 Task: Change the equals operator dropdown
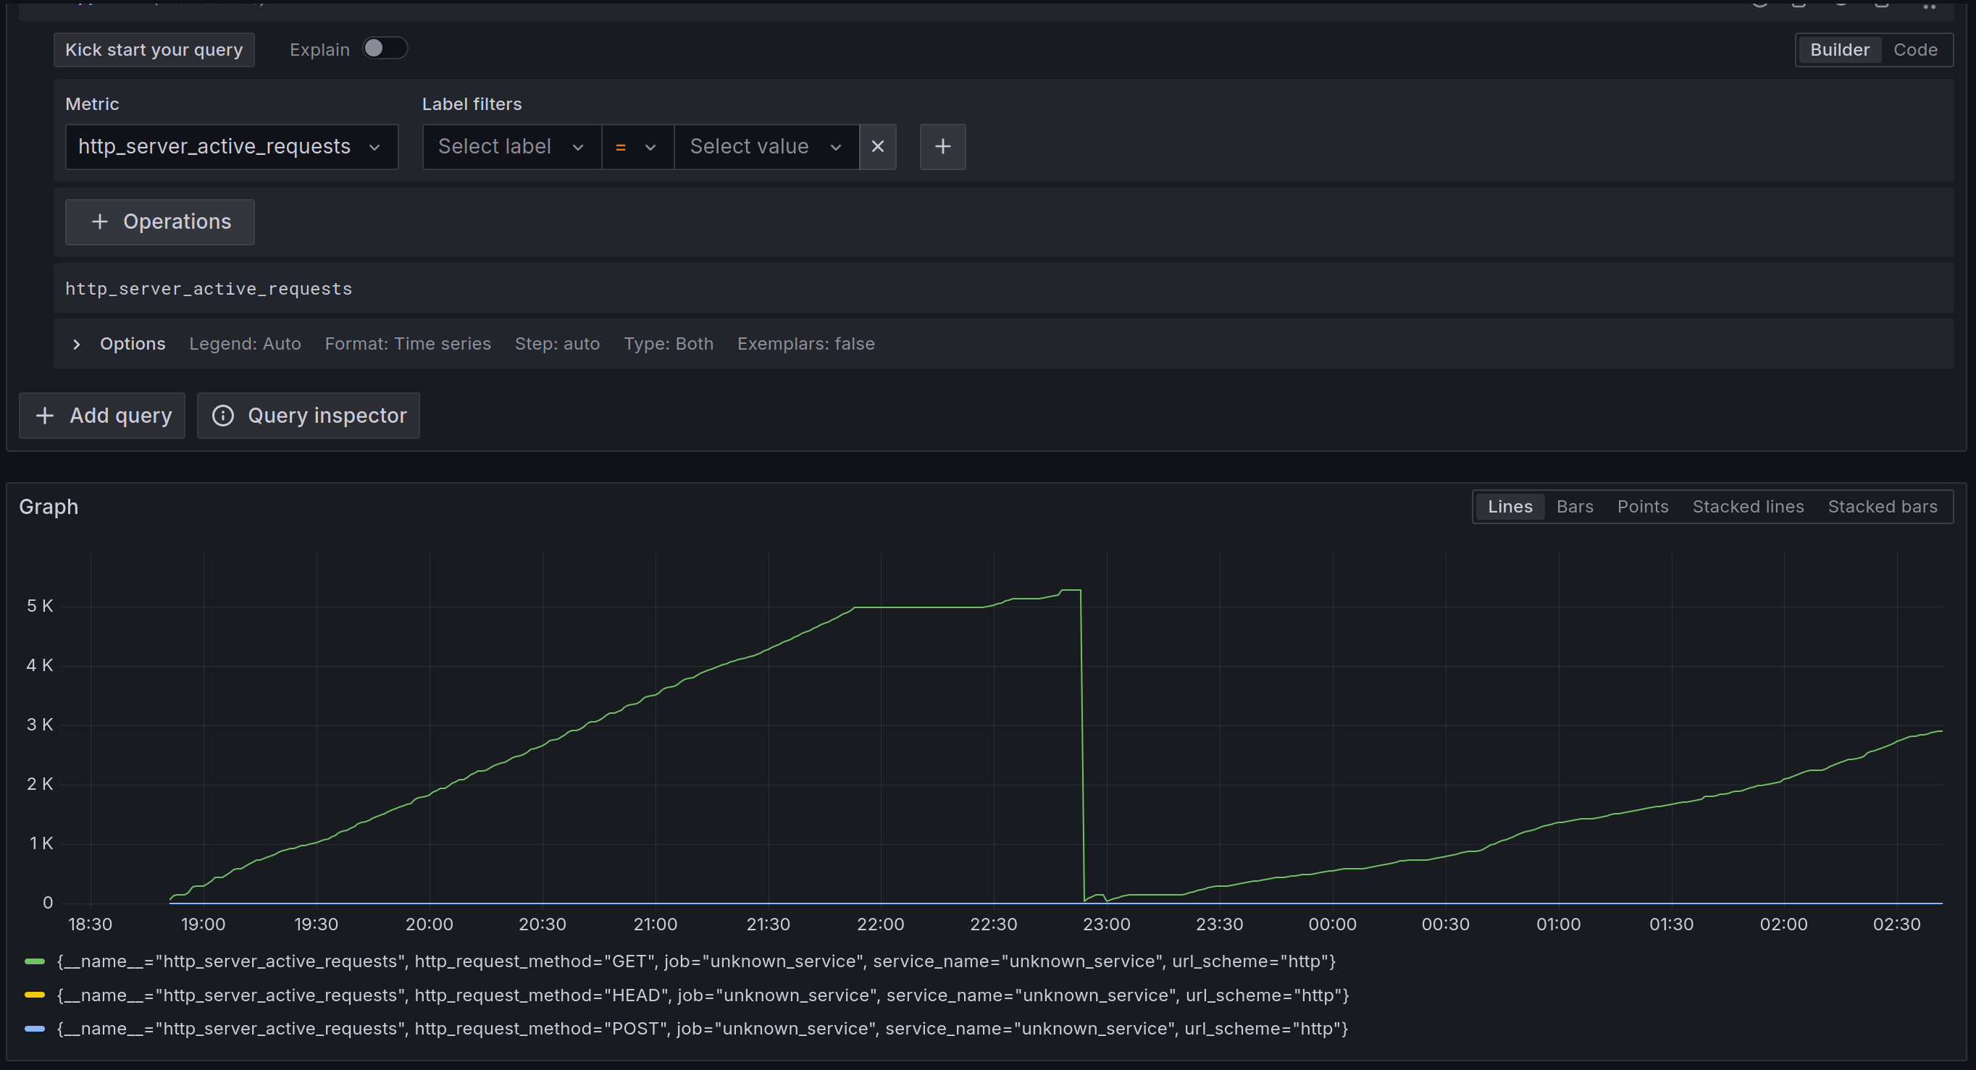coord(637,146)
